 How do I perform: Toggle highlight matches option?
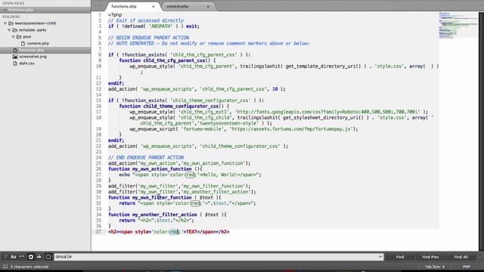tap(48, 257)
